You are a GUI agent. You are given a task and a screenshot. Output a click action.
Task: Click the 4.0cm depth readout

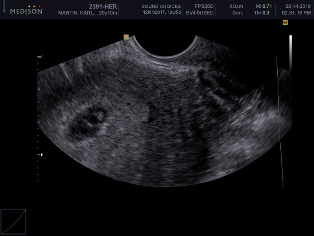[236, 6]
